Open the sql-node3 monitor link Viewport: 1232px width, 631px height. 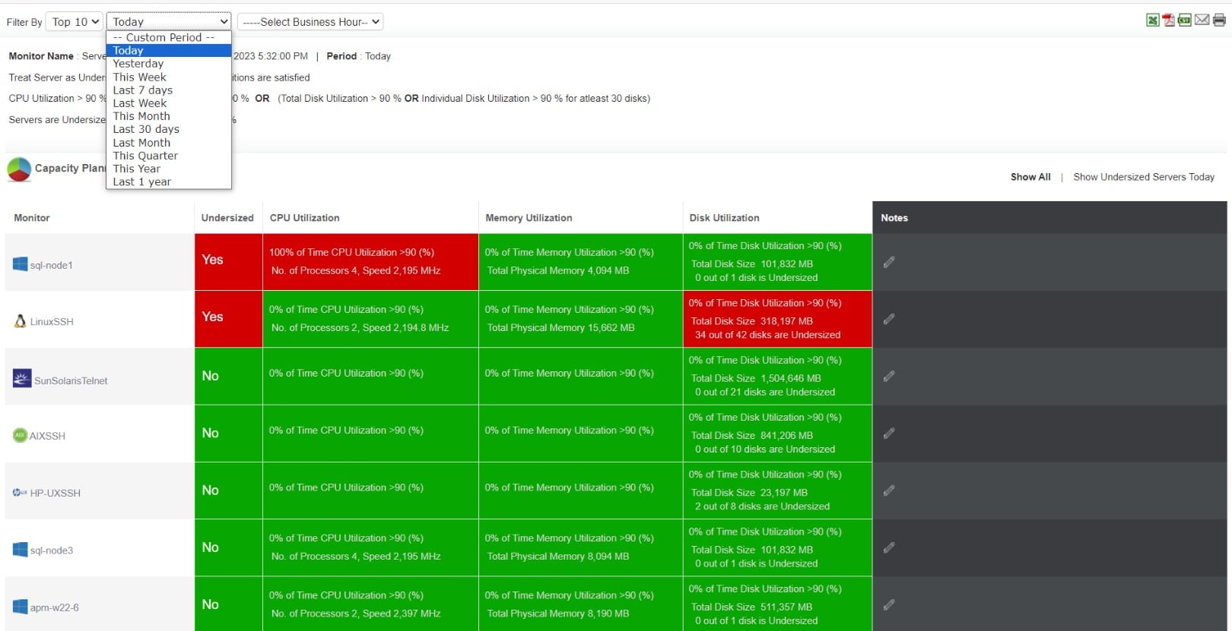pos(52,551)
